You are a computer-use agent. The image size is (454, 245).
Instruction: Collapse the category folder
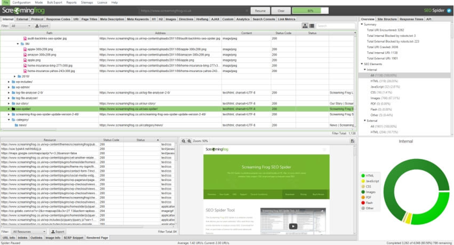tap(9, 119)
